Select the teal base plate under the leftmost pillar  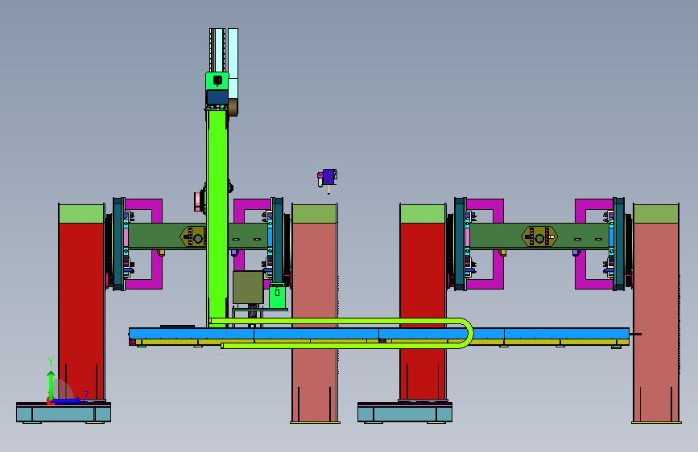[x=64, y=413]
